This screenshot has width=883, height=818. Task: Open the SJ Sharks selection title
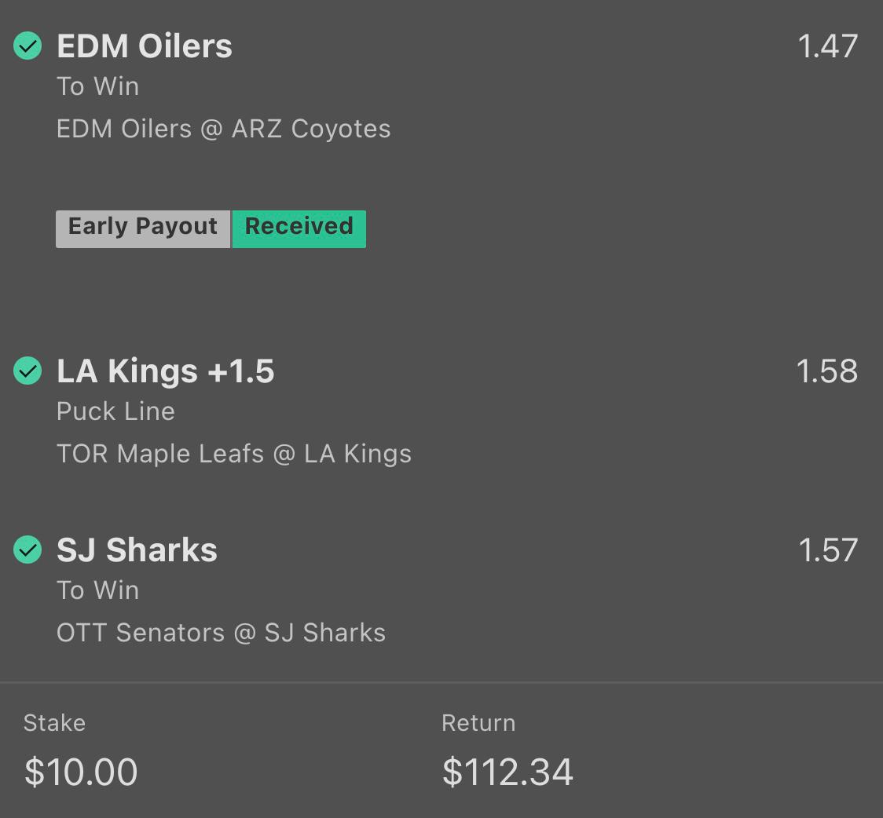137,550
